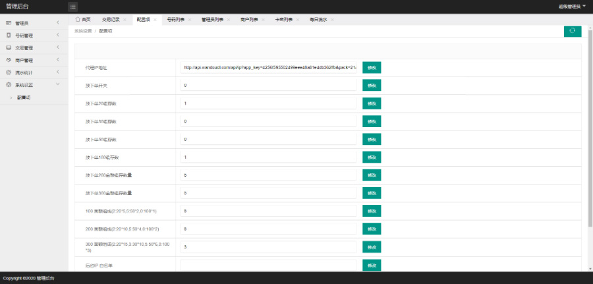The image size is (593, 284).
Task: Select the 配置项 sidebar submenu item
Action: 24,98
